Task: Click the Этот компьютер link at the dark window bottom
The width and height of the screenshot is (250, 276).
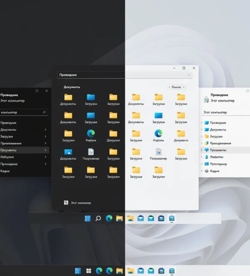Action: click(x=81, y=203)
